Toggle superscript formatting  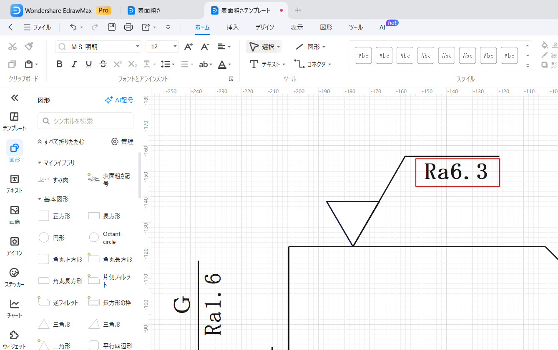tap(118, 64)
